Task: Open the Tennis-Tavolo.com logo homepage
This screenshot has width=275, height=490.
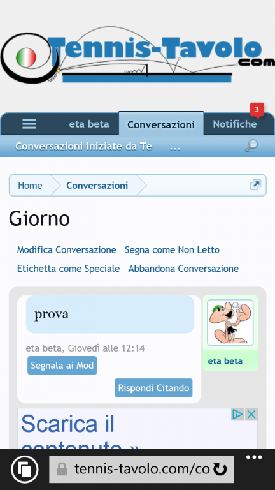Action: click(137, 56)
